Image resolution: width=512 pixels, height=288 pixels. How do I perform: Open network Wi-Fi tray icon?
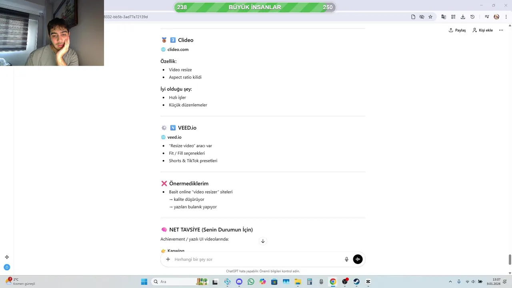pos(467,282)
